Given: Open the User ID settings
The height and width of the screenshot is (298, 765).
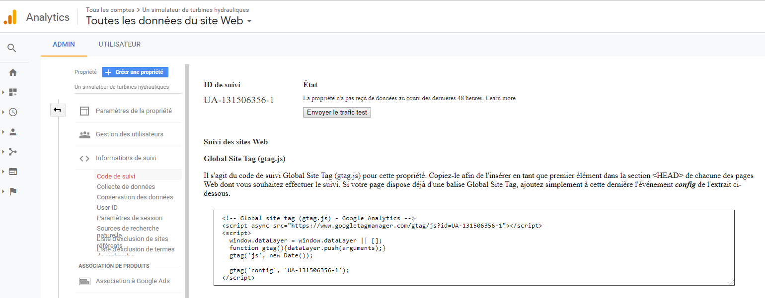Looking at the screenshot, I should (107, 207).
